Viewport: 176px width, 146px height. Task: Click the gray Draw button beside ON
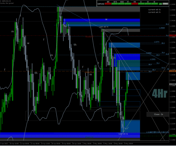166,4
